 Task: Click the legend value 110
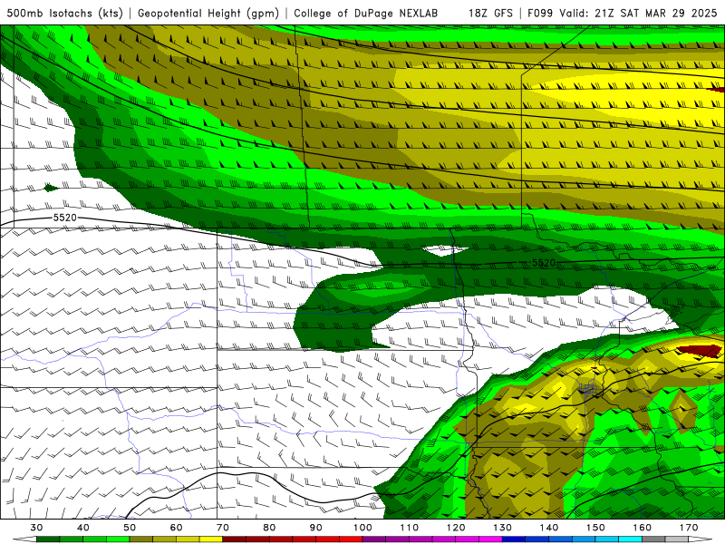410,528
